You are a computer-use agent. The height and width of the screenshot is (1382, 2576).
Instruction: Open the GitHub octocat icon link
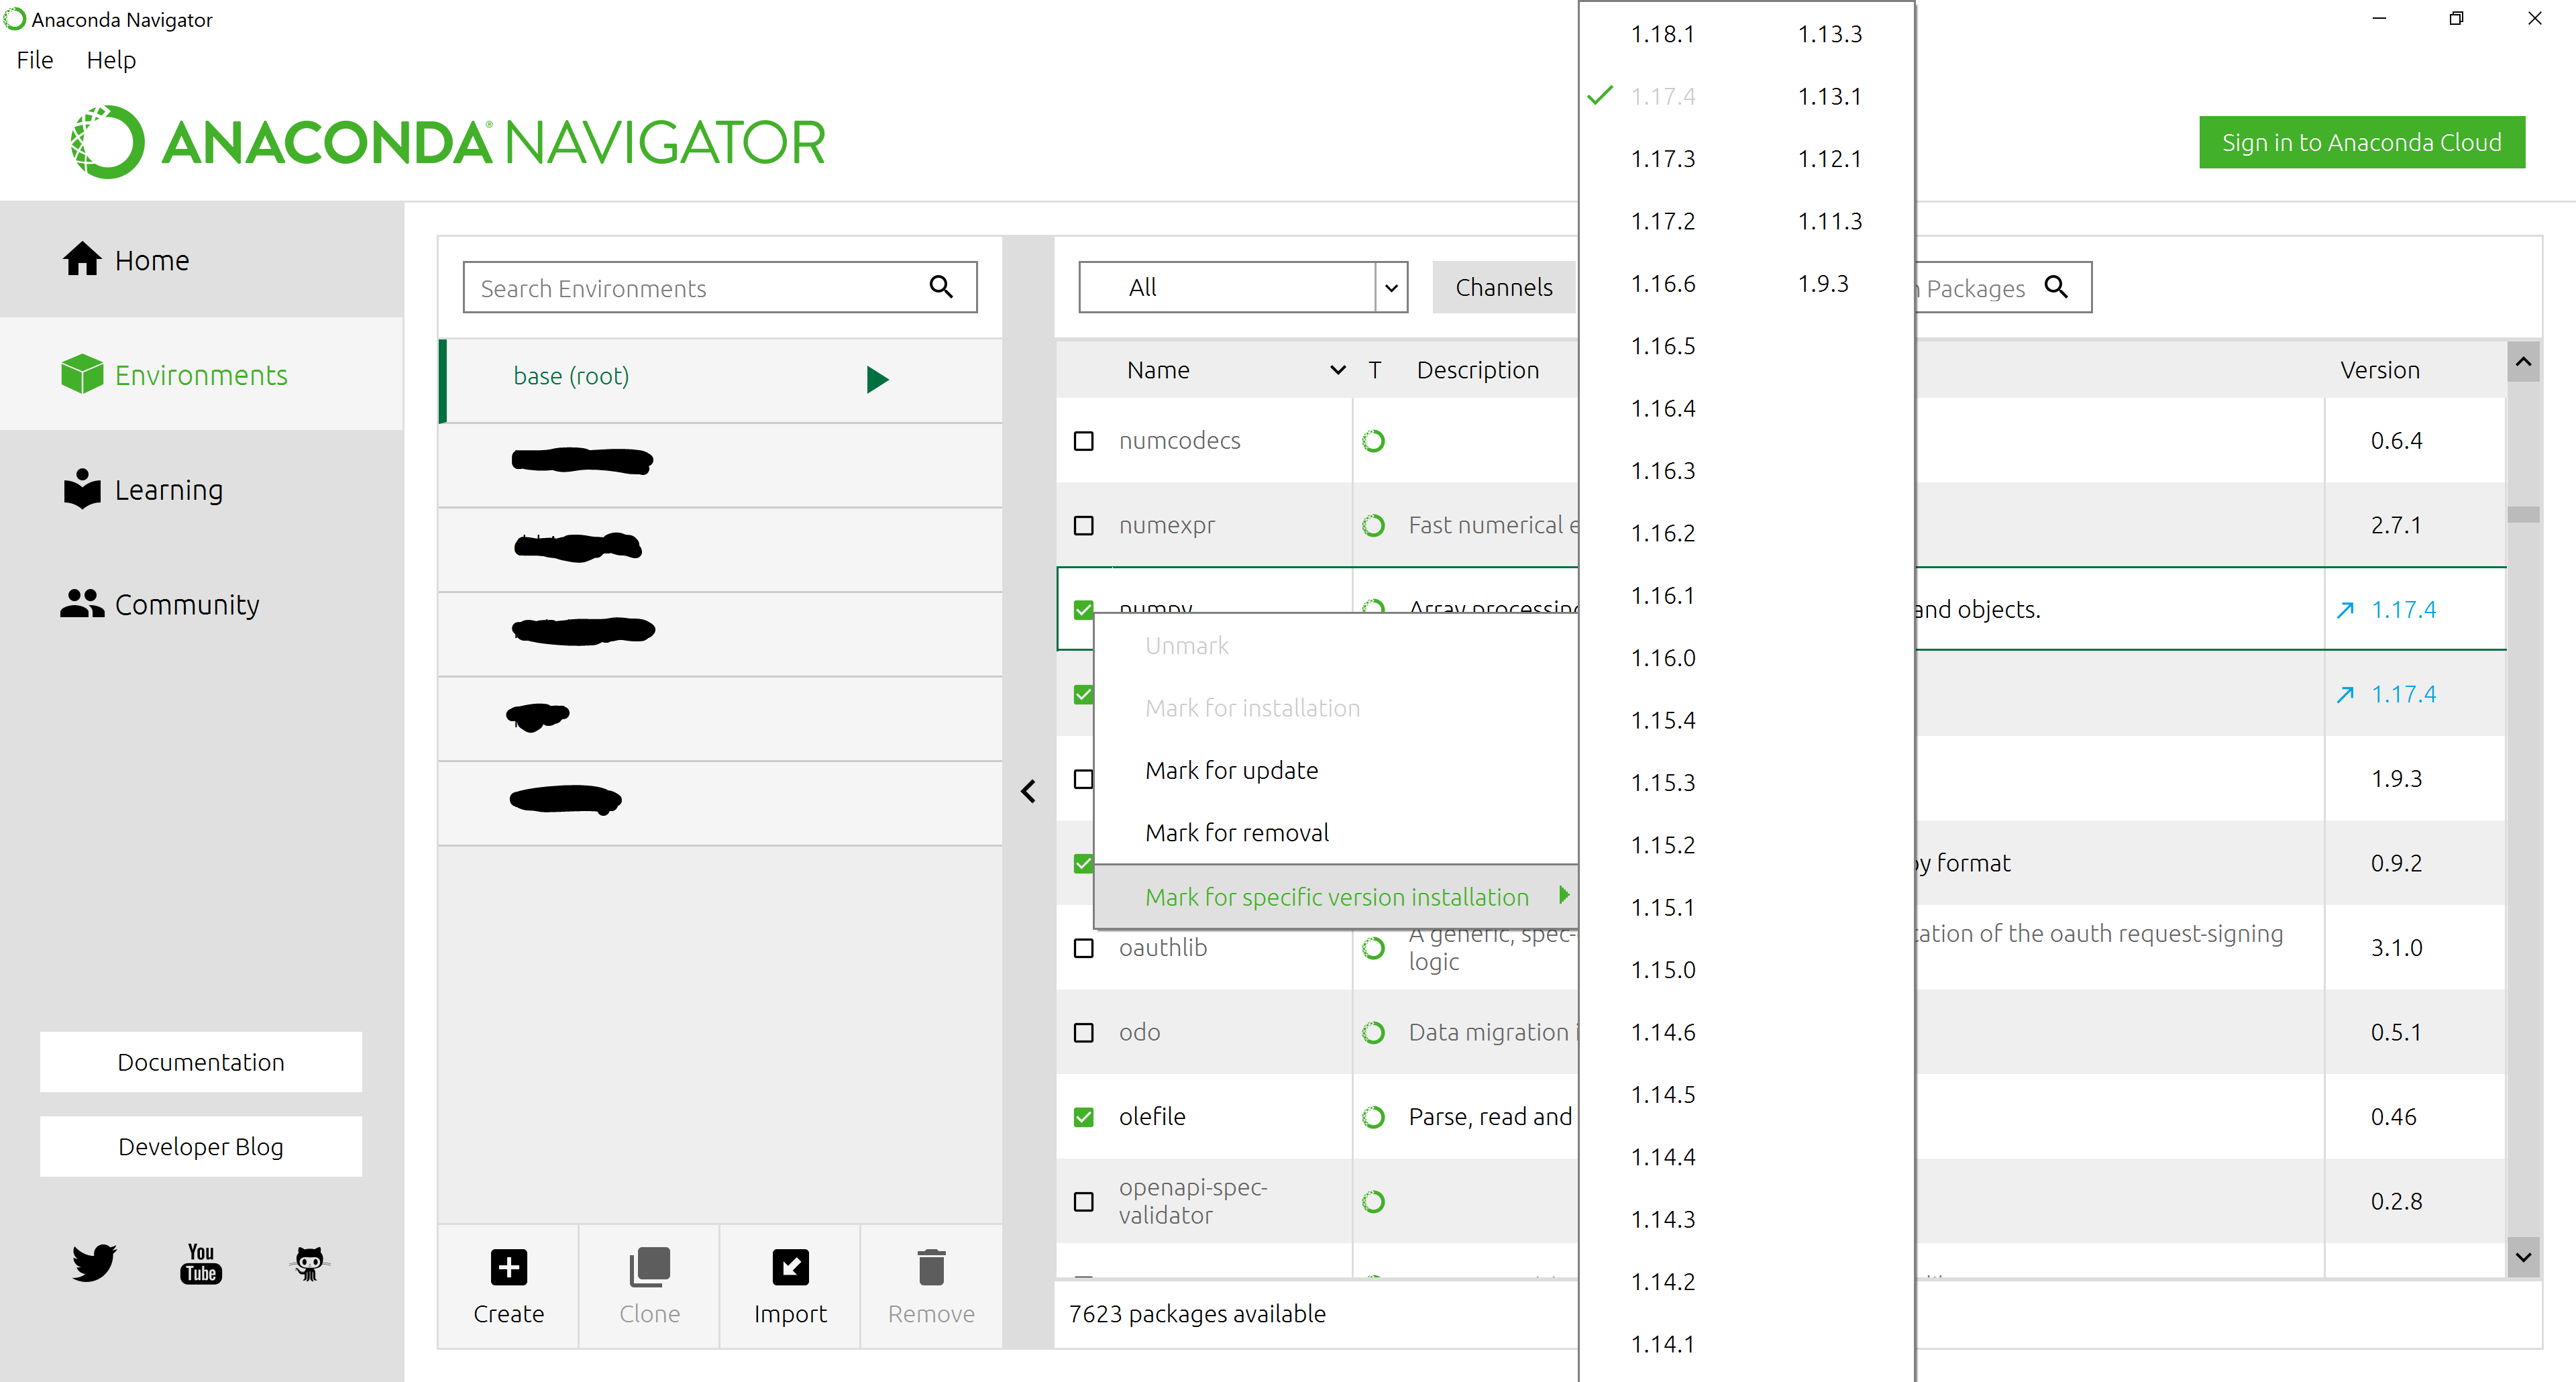pyautogui.click(x=309, y=1263)
